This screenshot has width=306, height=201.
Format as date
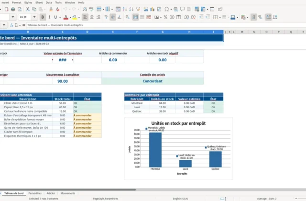[178, 17]
